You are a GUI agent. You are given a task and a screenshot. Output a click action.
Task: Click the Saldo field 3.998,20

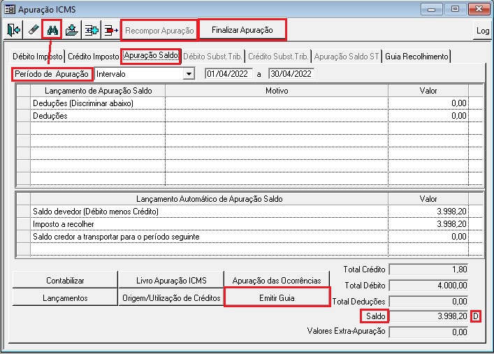429,316
